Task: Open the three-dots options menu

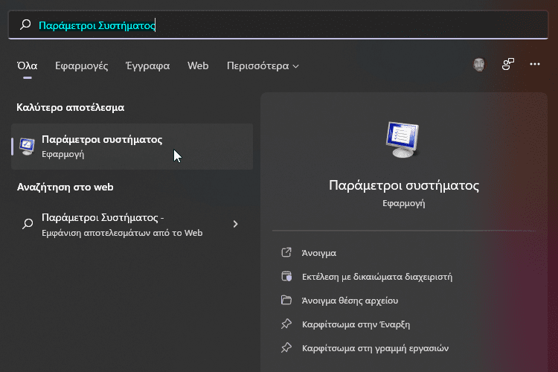Action: (534, 64)
